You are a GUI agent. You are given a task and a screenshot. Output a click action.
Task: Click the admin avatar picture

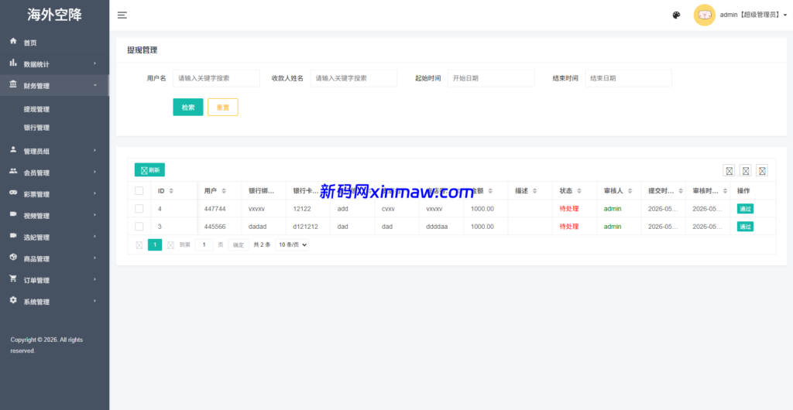coord(704,15)
